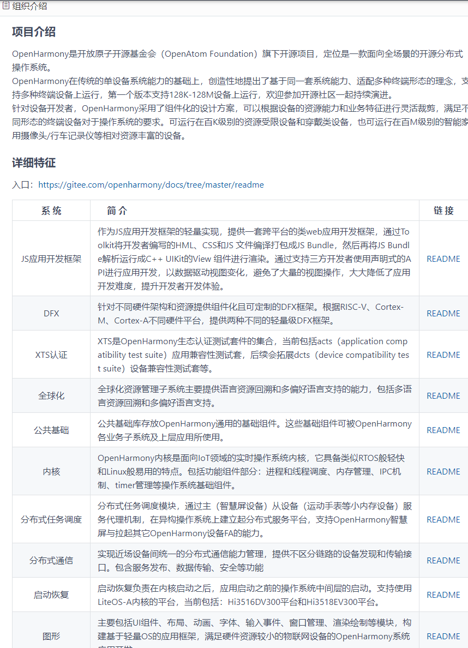Select the DFX table cell
The width and height of the screenshot is (468, 648).
[51, 313]
